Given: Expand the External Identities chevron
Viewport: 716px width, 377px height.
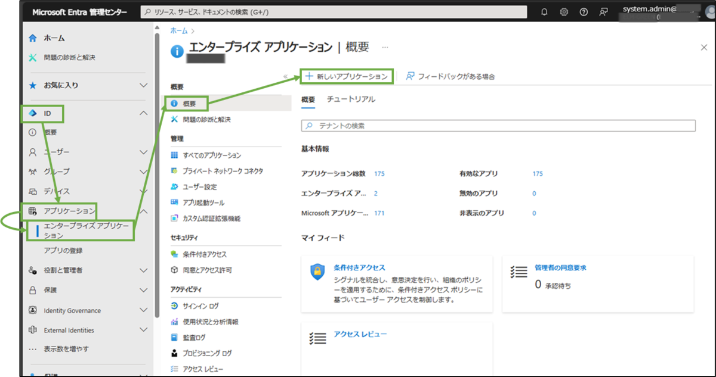Looking at the screenshot, I should (x=143, y=330).
